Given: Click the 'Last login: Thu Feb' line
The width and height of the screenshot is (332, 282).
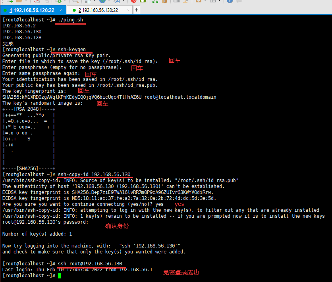Looking at the screenshot, I should [x=77, y=270].
